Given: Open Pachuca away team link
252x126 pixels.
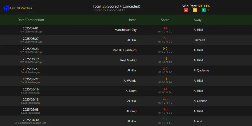Looking at the screenshot, I should (199, 40).
